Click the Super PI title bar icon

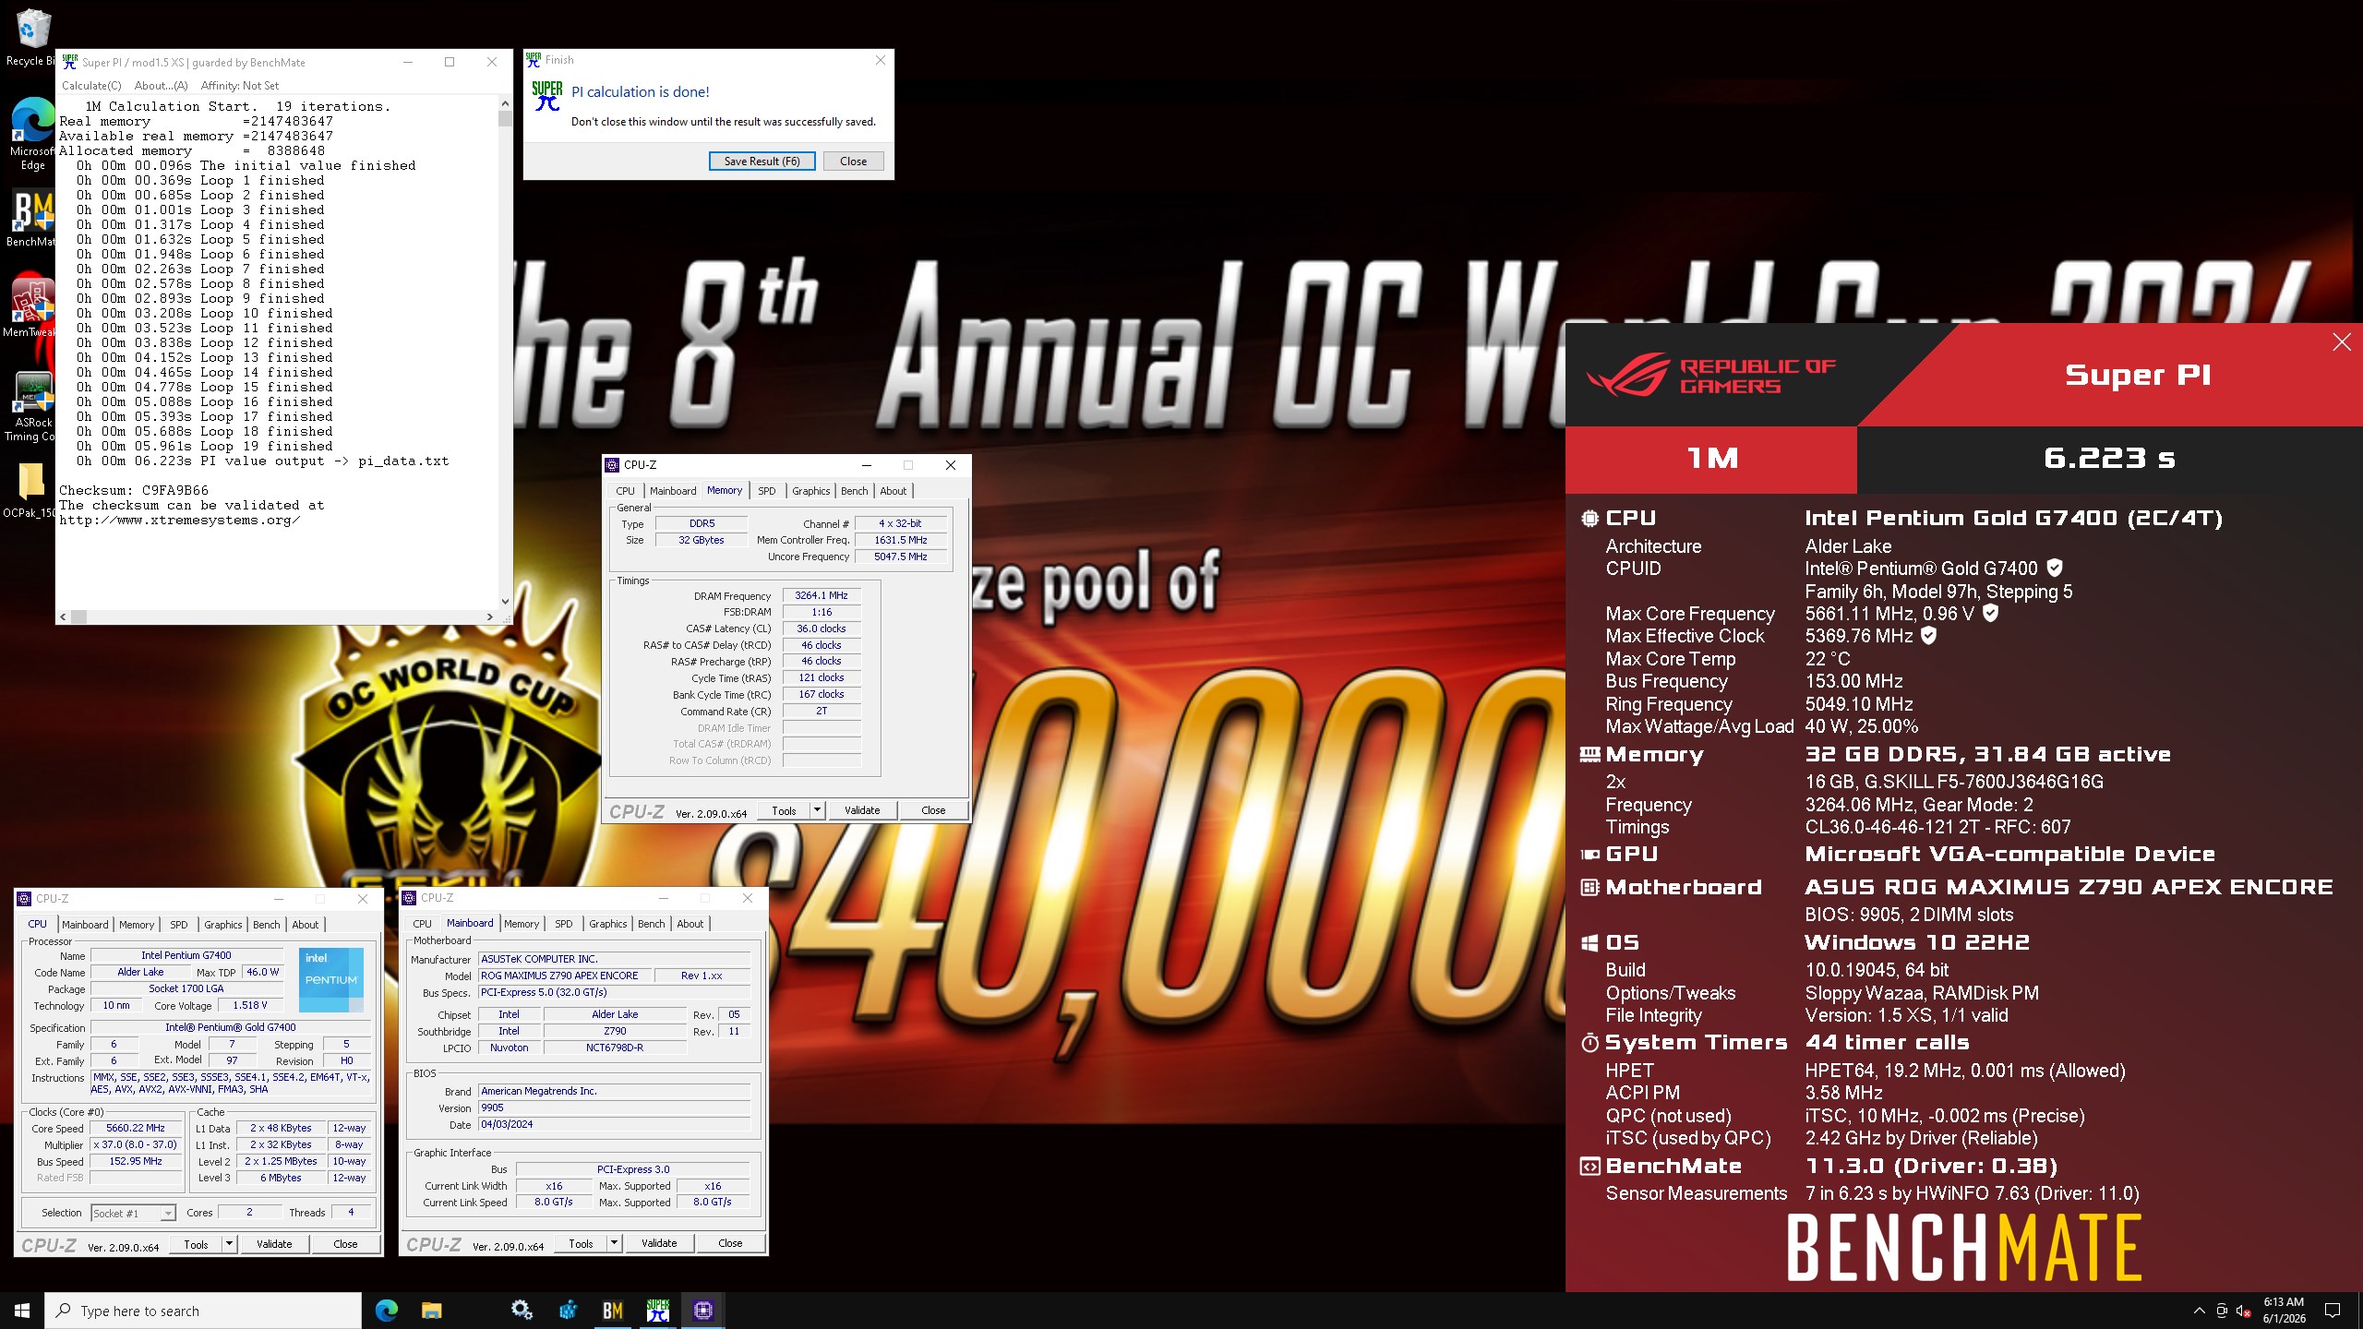click(x=69, y=62)
